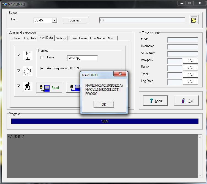Toggle the hiker track checkbox

(18, 86)
